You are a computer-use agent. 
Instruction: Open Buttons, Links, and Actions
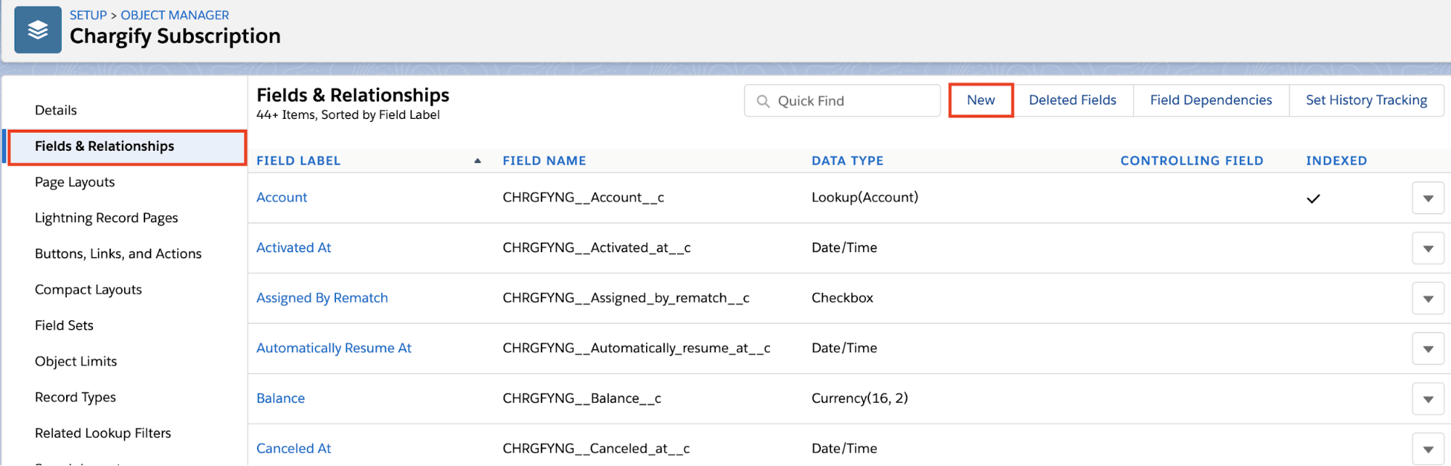tap(118, 254)
